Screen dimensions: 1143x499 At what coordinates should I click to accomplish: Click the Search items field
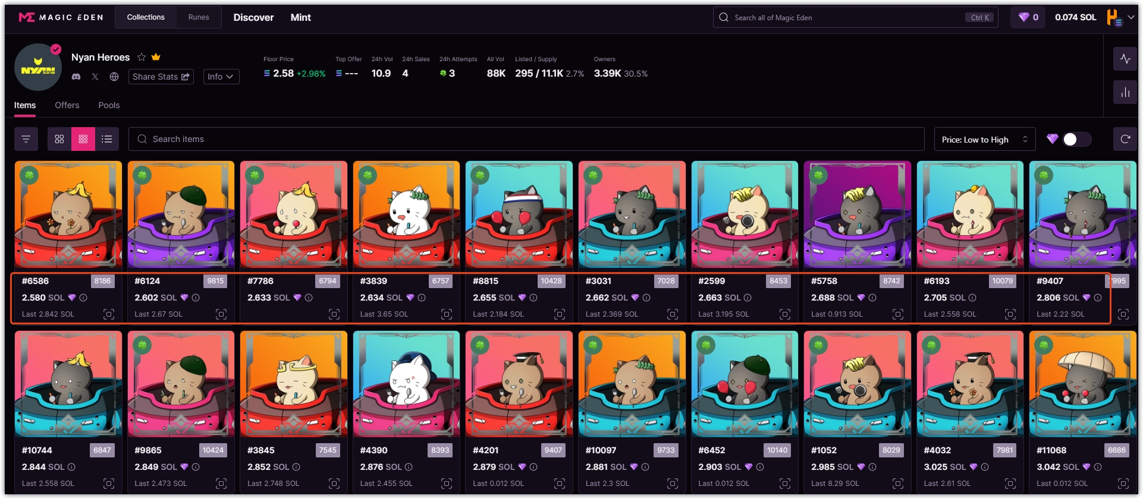(x=526, y=139)
